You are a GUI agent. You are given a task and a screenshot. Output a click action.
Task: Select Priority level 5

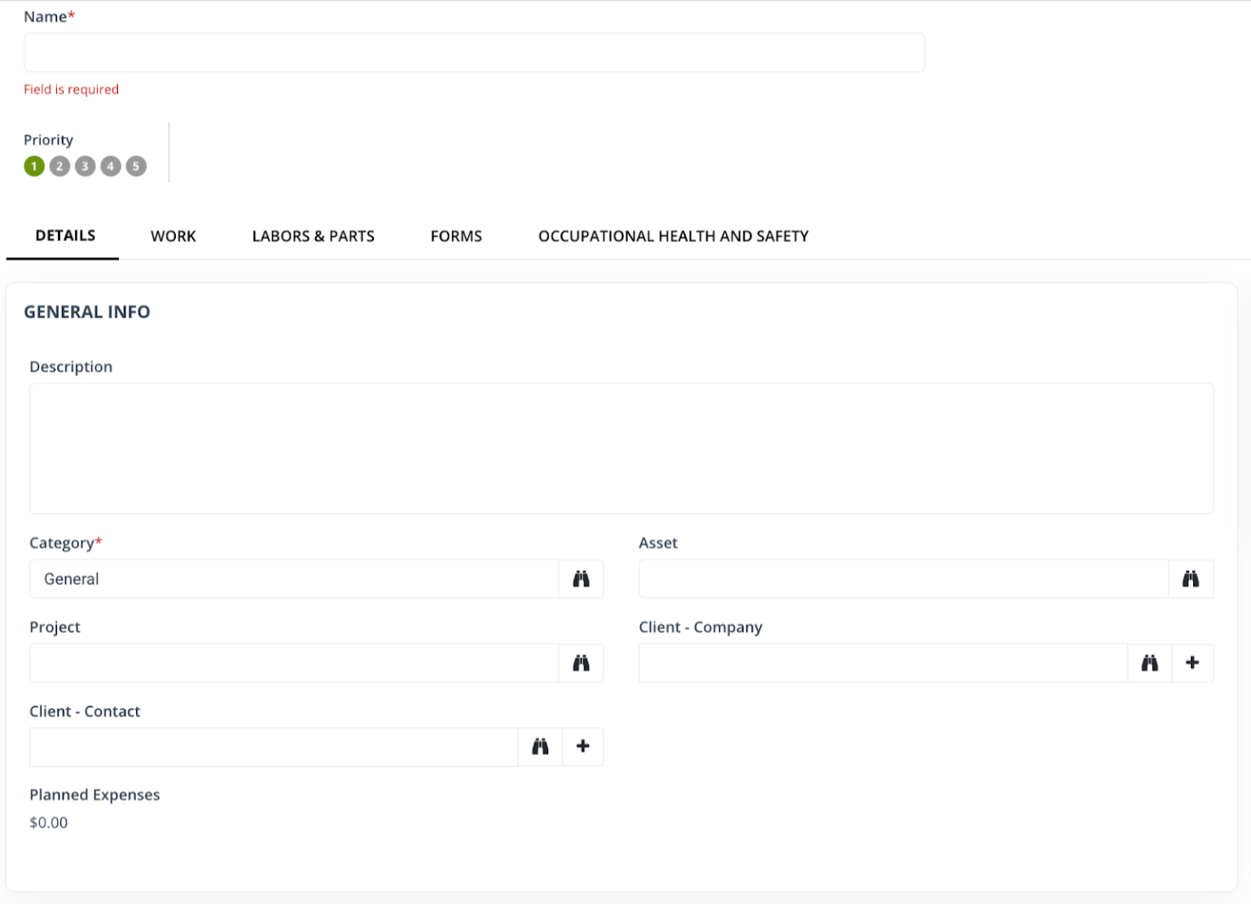pyautogui.click(x=136, y=166)
